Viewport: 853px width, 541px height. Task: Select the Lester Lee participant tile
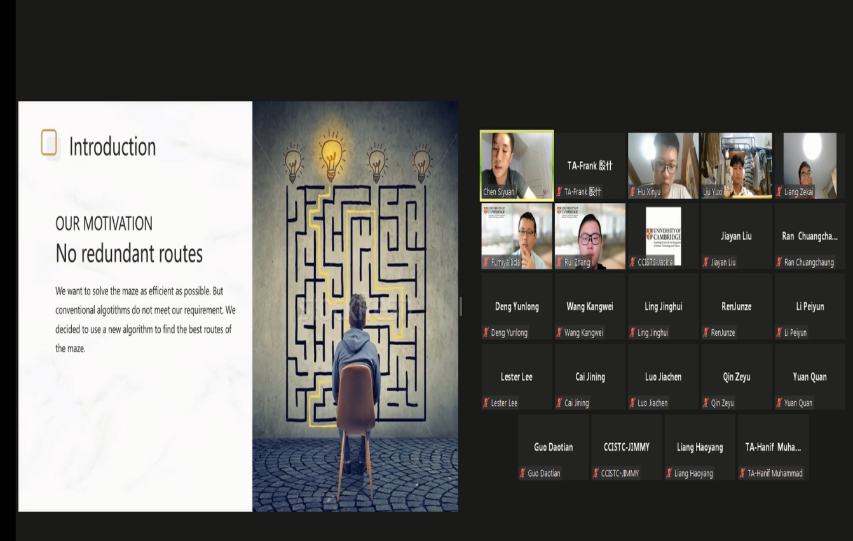click(x=516, y=377)
